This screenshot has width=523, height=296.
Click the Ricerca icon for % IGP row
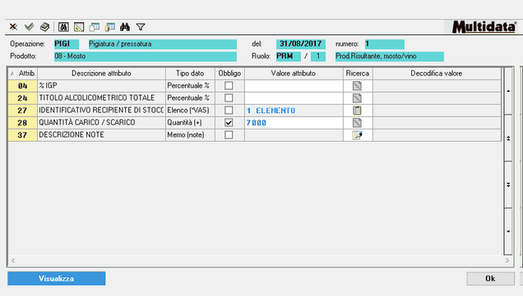(357, 86)
